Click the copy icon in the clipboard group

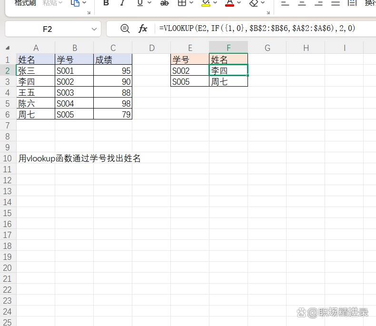(75, 3)
